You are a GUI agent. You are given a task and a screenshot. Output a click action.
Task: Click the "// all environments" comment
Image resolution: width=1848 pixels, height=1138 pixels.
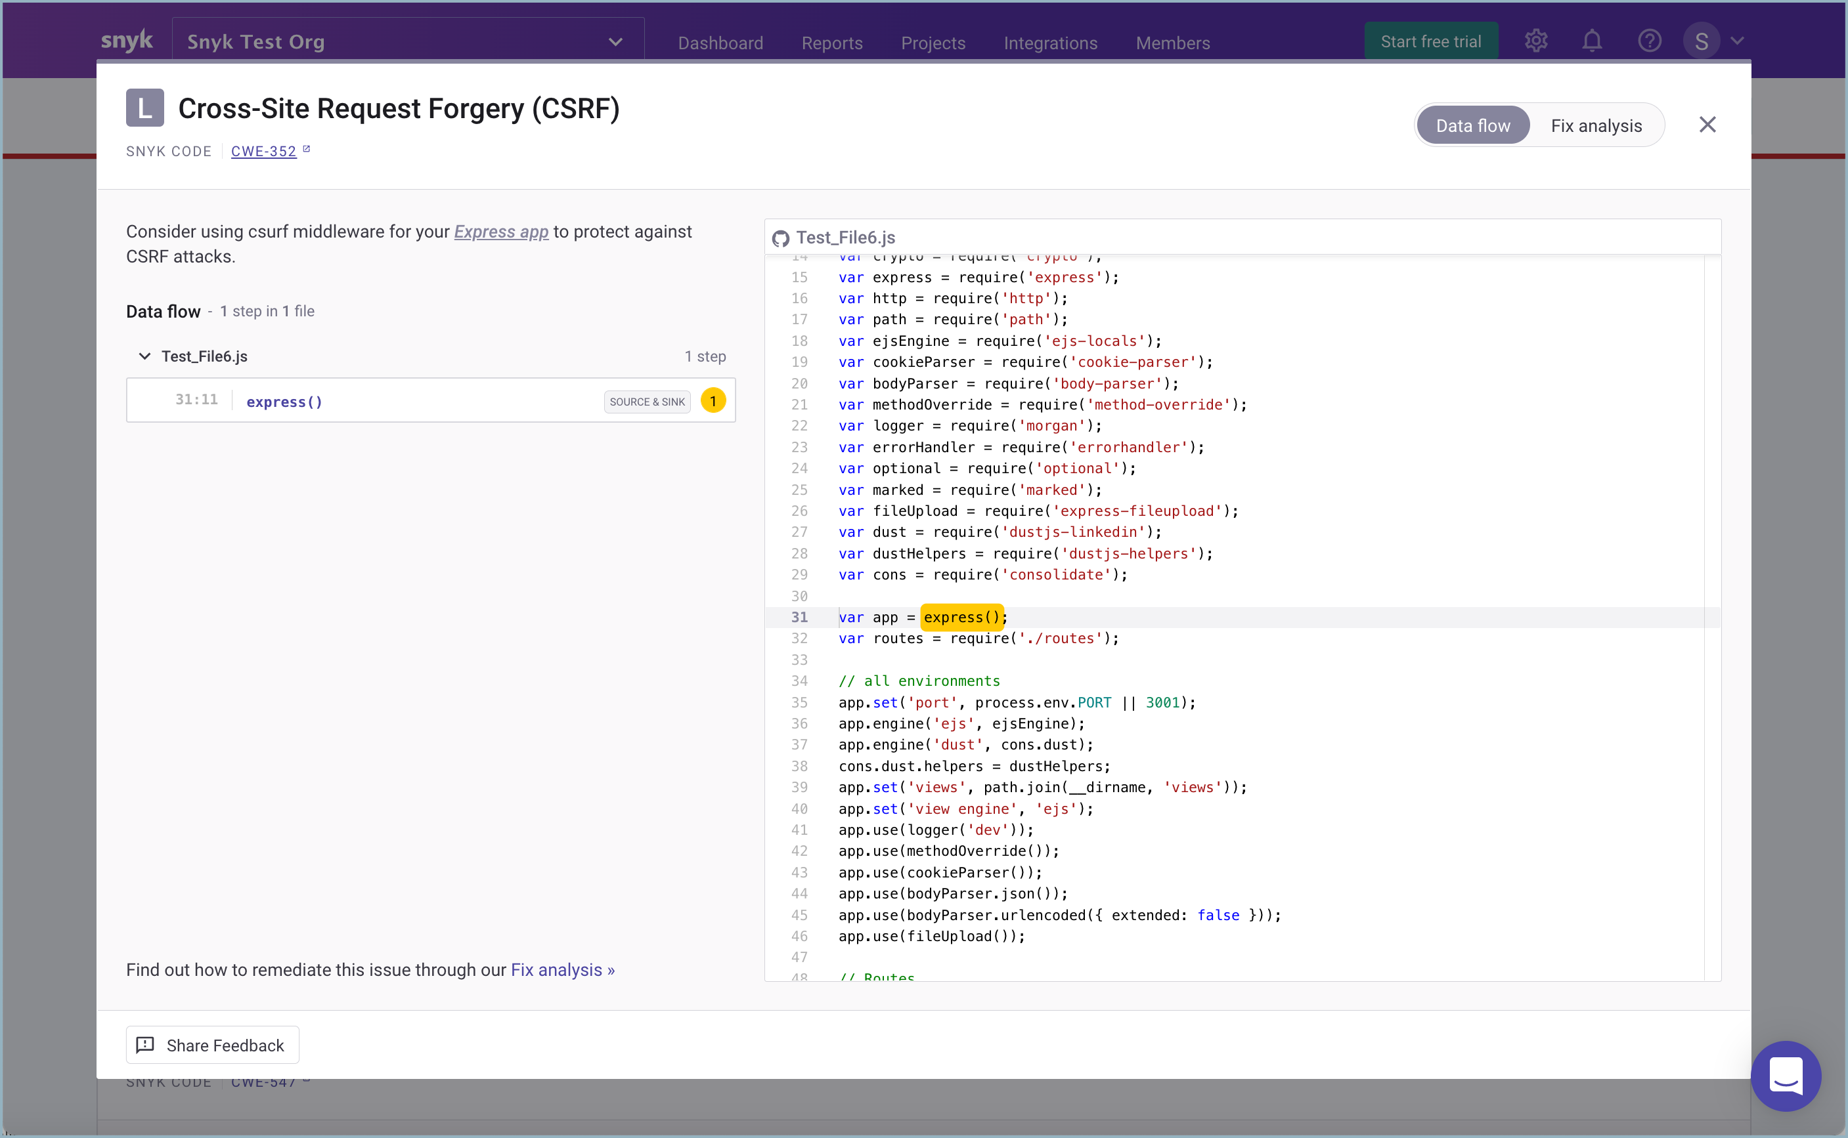point(919,681)
